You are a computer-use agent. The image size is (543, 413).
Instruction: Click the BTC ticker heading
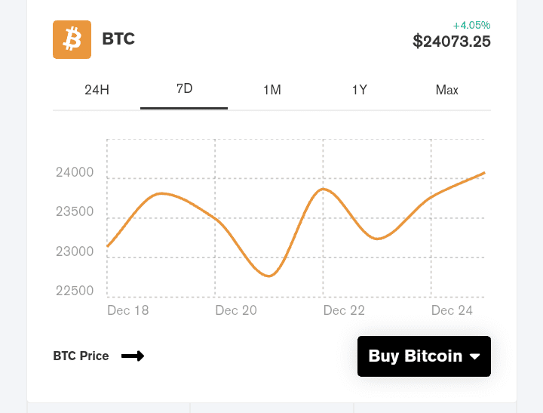(x=118, y=39)
